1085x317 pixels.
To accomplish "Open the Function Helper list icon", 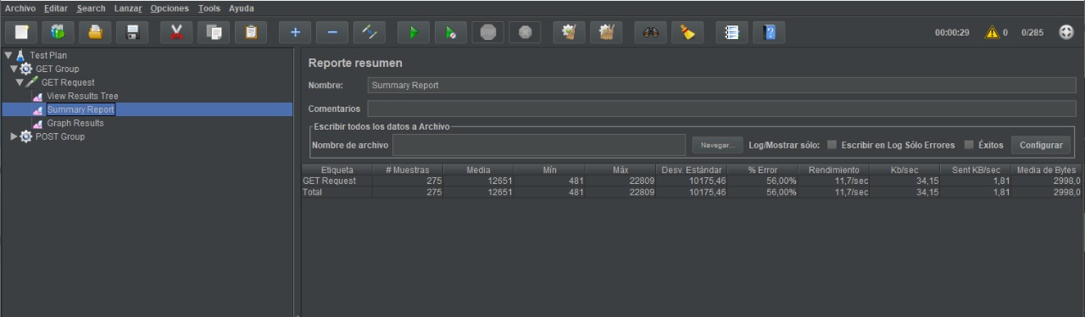I will pyautogui.click(x=732, y=32).
